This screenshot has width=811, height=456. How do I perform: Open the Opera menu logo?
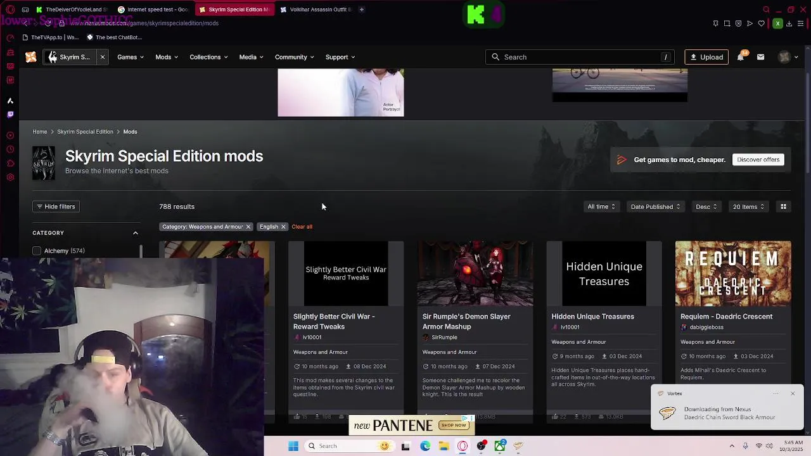10,9
